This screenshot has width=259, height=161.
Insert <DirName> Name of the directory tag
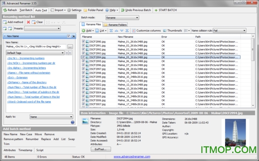27,82
